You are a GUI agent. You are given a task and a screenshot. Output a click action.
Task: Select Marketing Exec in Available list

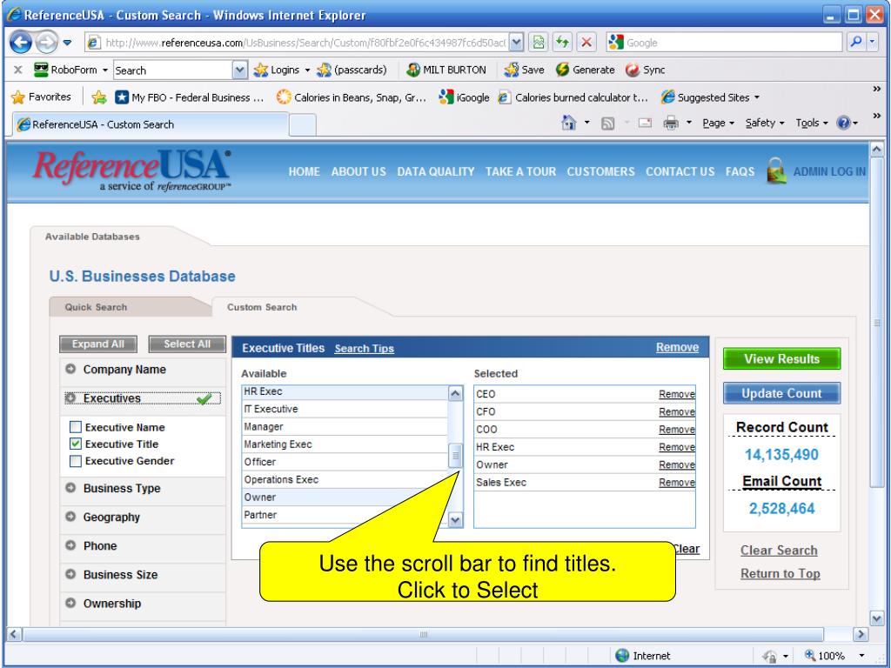345,444
